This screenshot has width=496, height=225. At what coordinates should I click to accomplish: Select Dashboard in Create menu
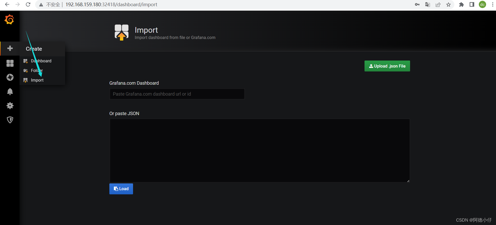42,61
